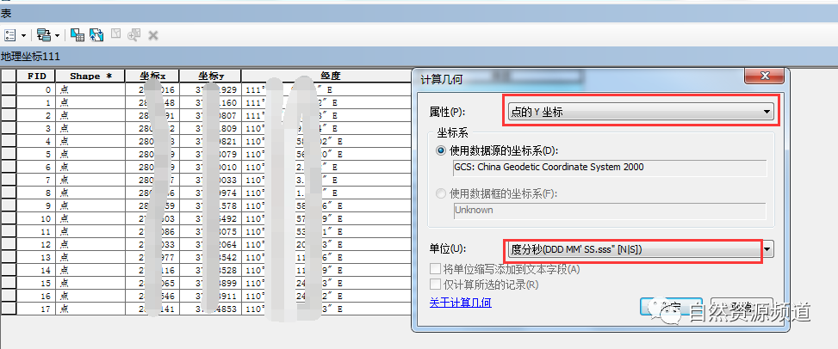838x349 pixels.
Task: Click the Shape * column header
Action: pos(90,76)
